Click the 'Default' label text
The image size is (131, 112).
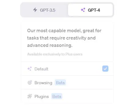pos(41,69)
